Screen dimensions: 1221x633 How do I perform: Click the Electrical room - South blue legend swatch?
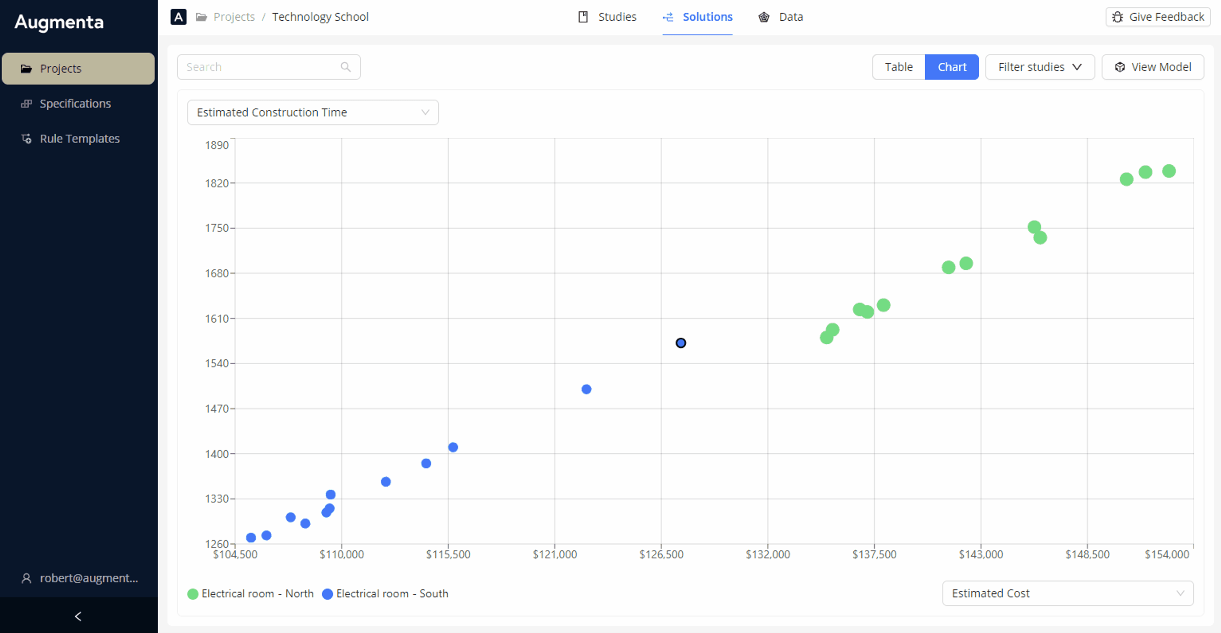tap(327, 594)
